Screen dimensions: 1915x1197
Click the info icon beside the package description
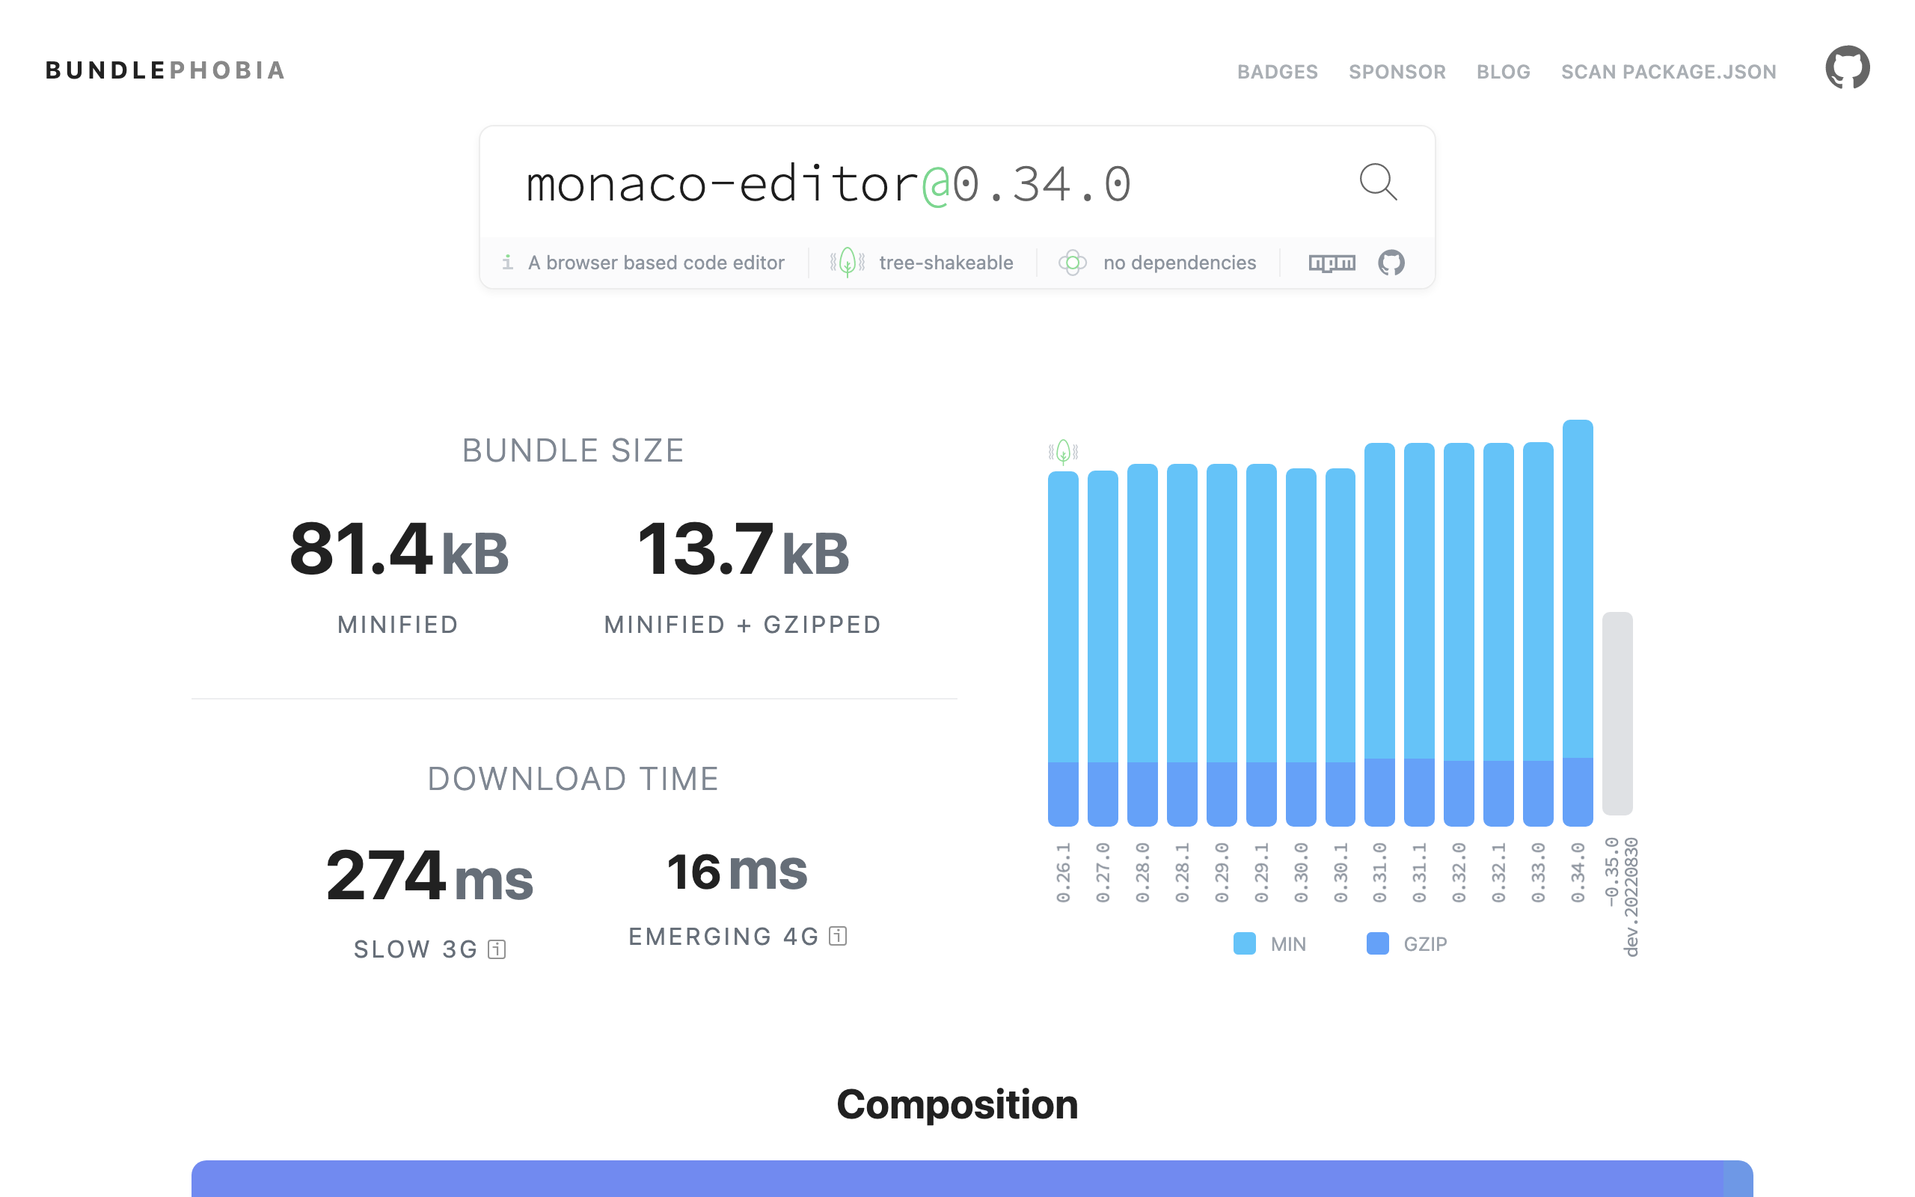click(x=507, y=261)
